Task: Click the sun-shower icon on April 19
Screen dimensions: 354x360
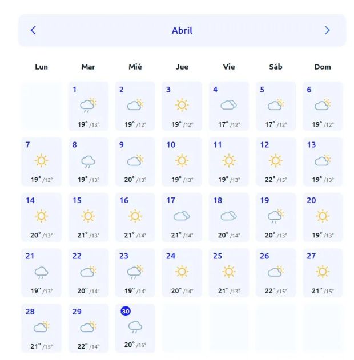Action: pos(276,217)
